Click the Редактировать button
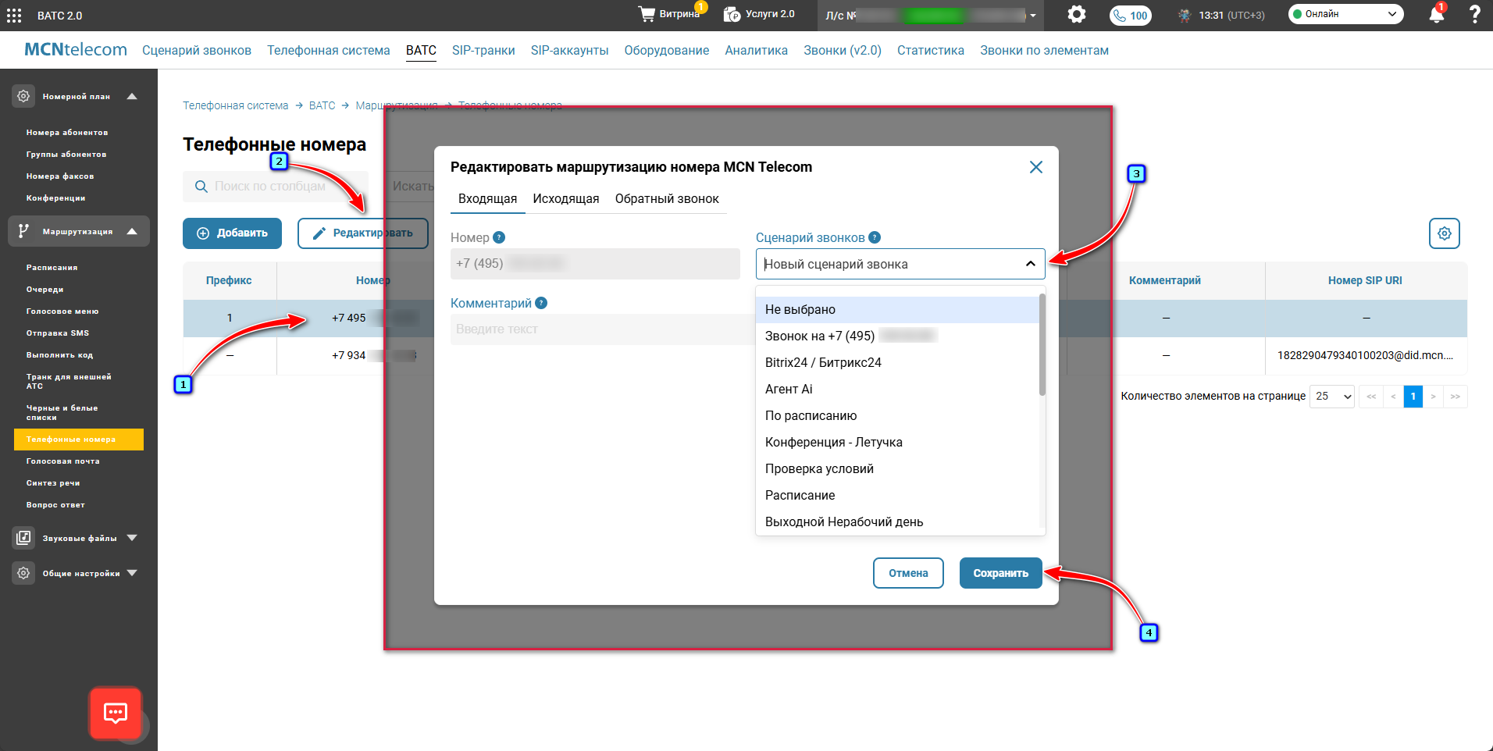The image size is (1493, 751). (362, 233)
